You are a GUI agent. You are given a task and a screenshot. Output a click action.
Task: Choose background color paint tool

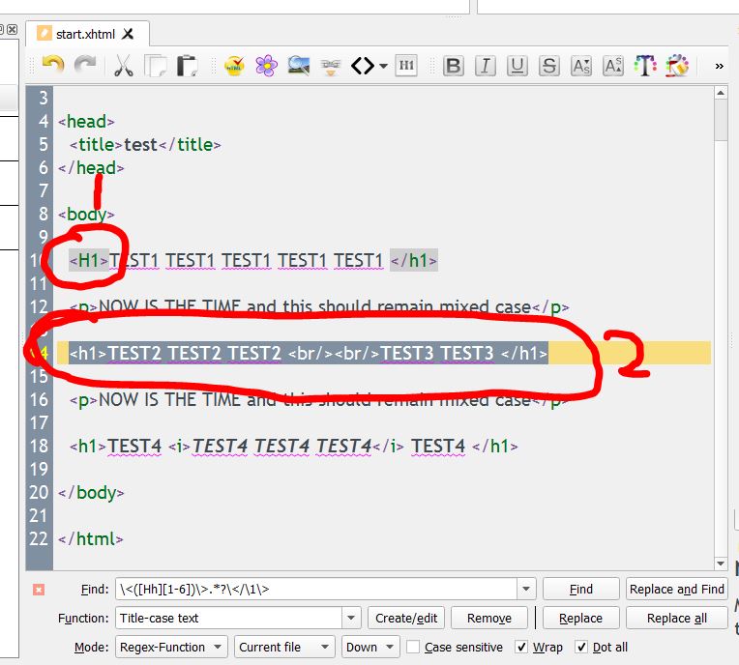(677, 66)
